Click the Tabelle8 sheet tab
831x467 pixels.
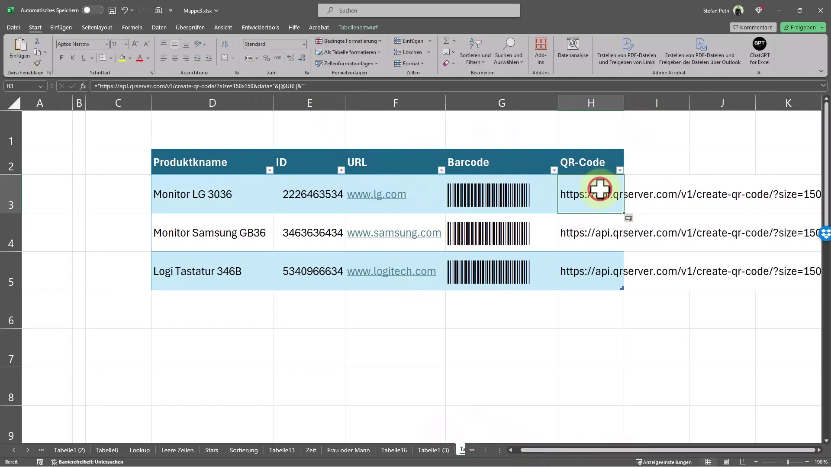[x=106, y=450]
